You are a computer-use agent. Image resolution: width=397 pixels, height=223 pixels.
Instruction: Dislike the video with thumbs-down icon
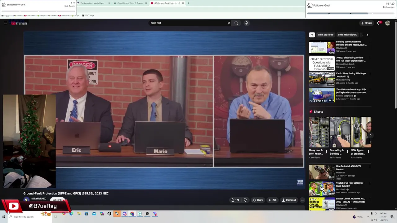tap(245, 200)
